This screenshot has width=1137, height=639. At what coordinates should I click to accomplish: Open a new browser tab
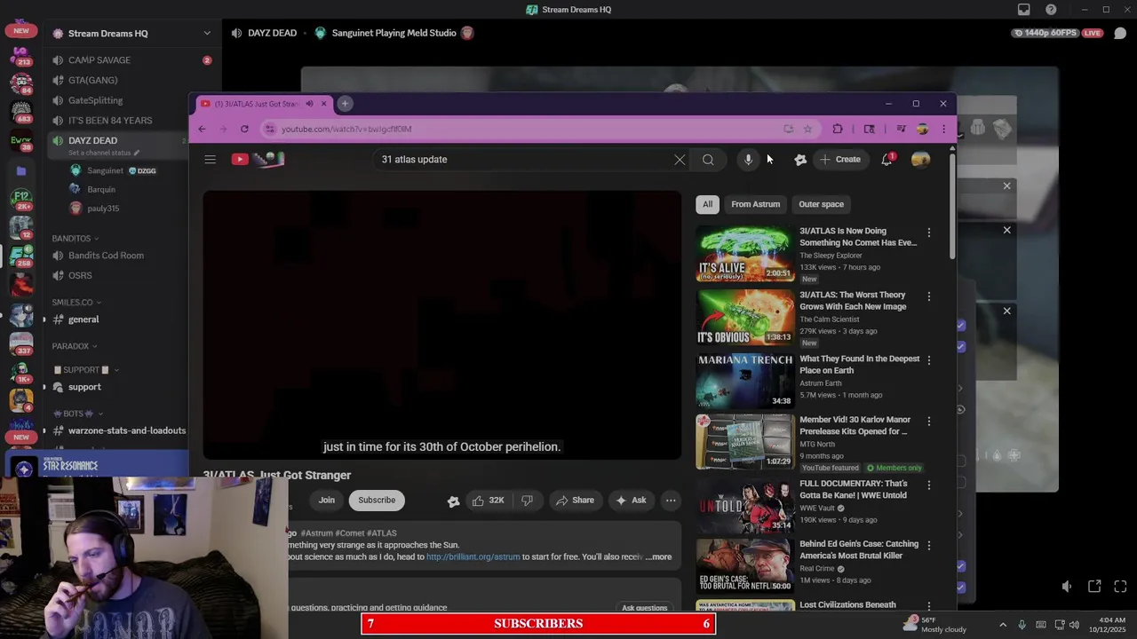click(345, 104)
